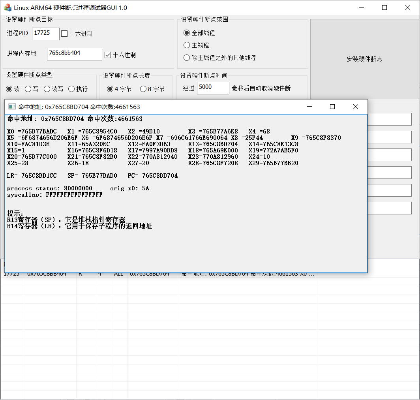Click the LR= 765C8BD1CC value
Screen dimensions: 420x400
pyautogui.click(x=32, y=175)
